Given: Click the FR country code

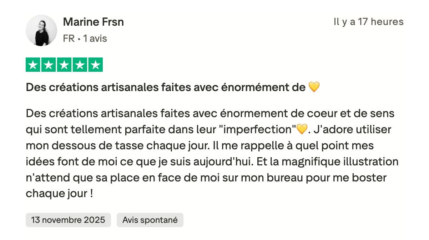Looking at the screenshot, I should [69, 39].
